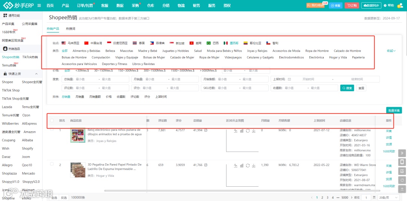Collapse the filters using 收起 chevron
This screenshot has height=201, width=407.
pyautogui.click(x=391, y=51)
